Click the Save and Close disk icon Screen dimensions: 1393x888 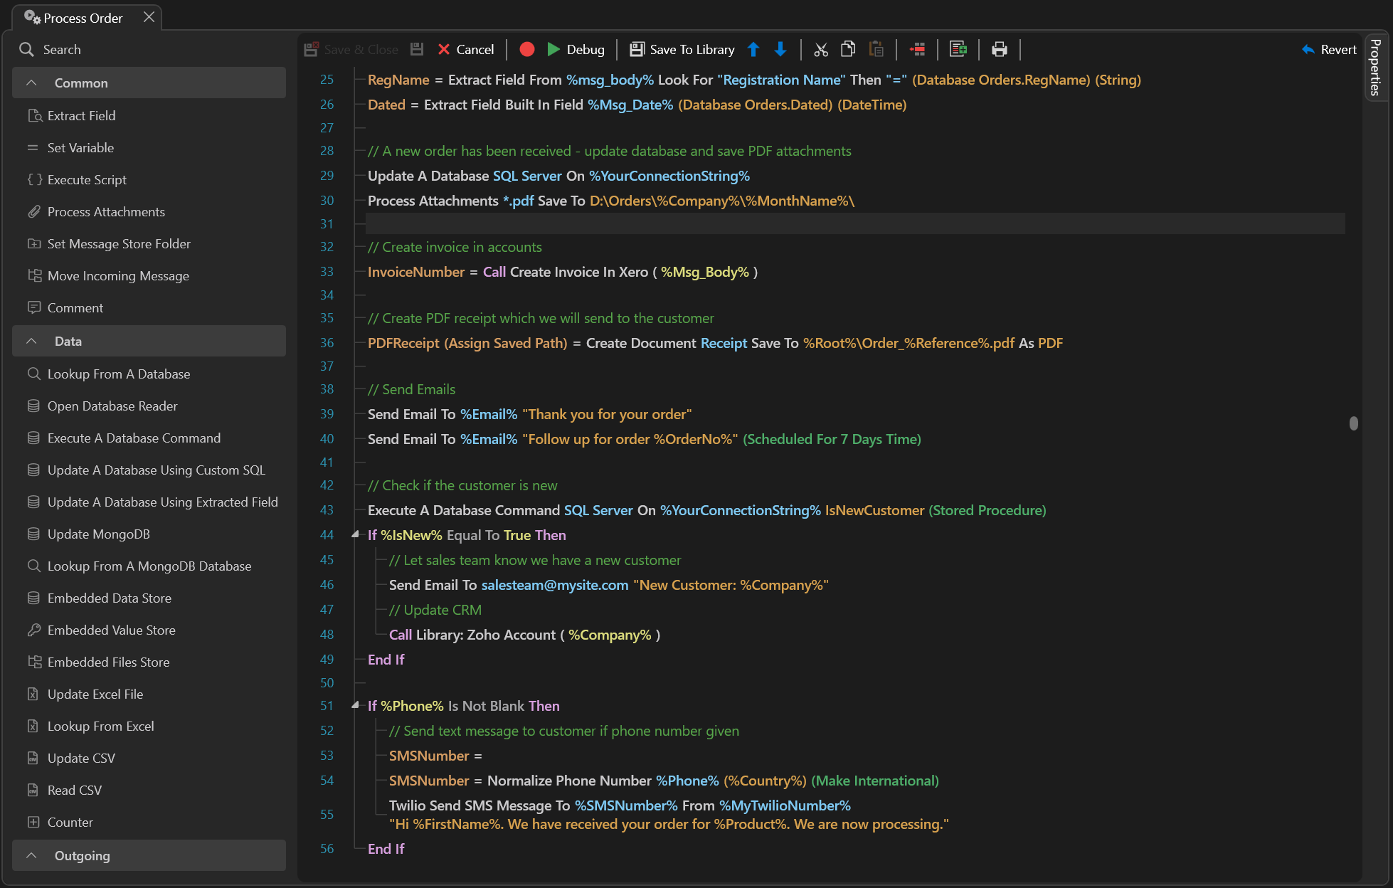click(x=312, y=49)
